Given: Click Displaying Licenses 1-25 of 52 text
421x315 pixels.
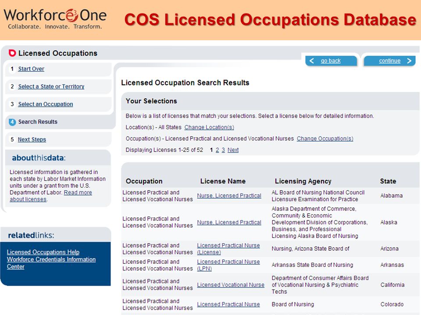Looking at the screenshot, I should click(x=164, y=150).
